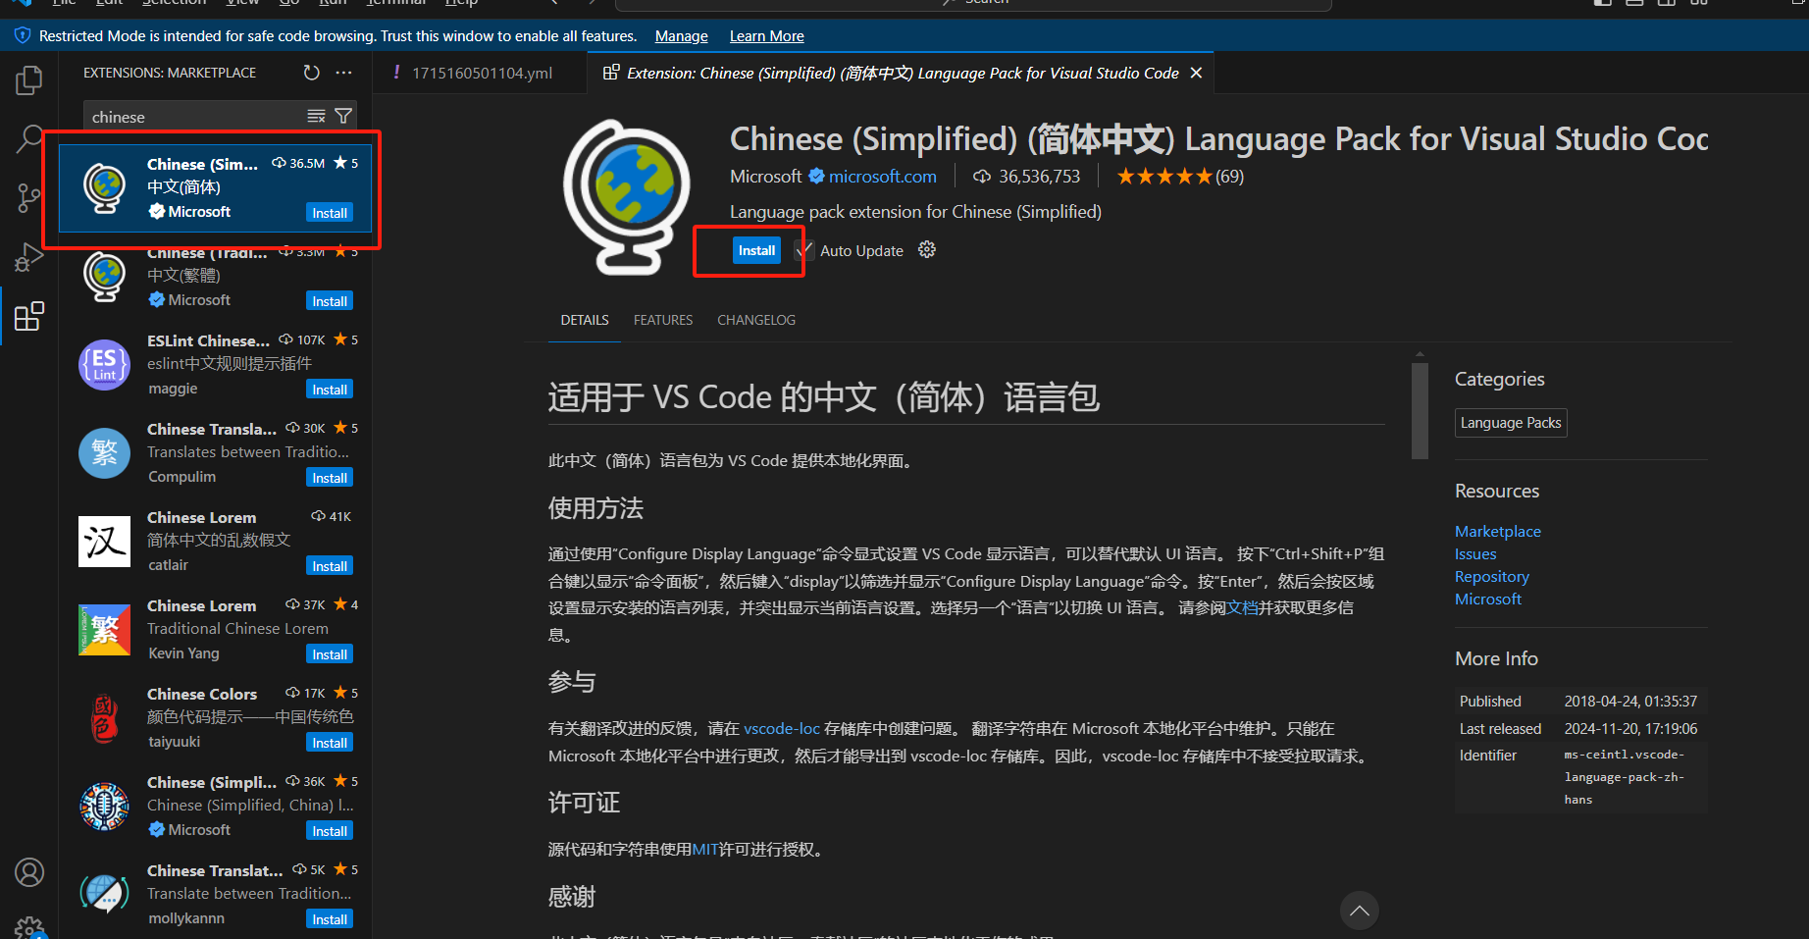This screenshot has width=1809, height=939.
Task: Toggle the Auto Update checkbox
Action: (804, 250)
